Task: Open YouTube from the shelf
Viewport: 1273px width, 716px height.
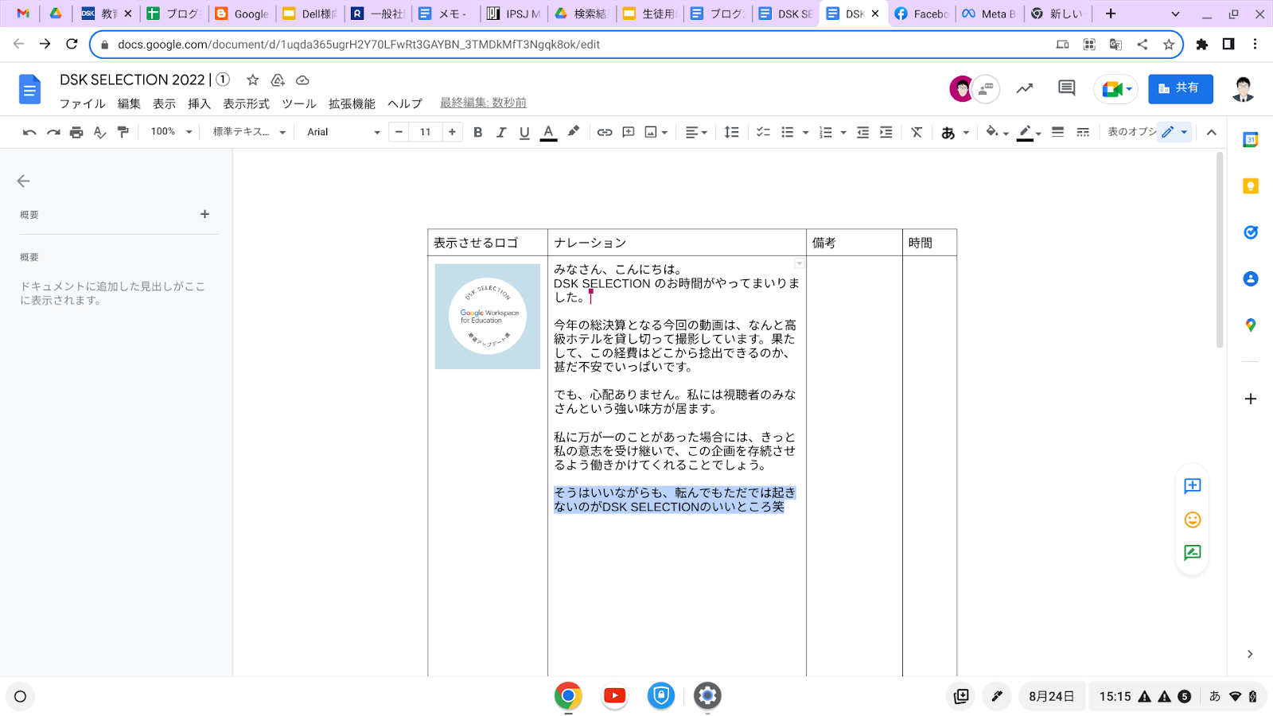Action: point(614,696)
